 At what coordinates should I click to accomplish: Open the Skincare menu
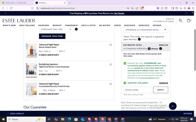[44, 25]
